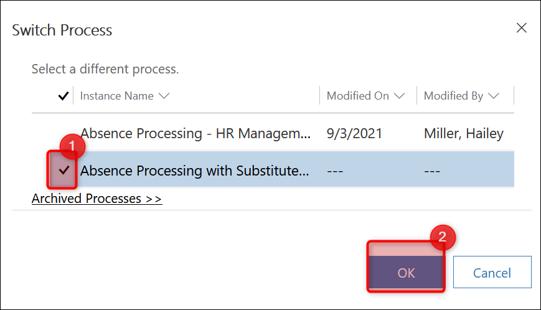Click the red step 2 badge
This screenshot has height=310, width=541.
pyautogui.click(x=443, y=237)
